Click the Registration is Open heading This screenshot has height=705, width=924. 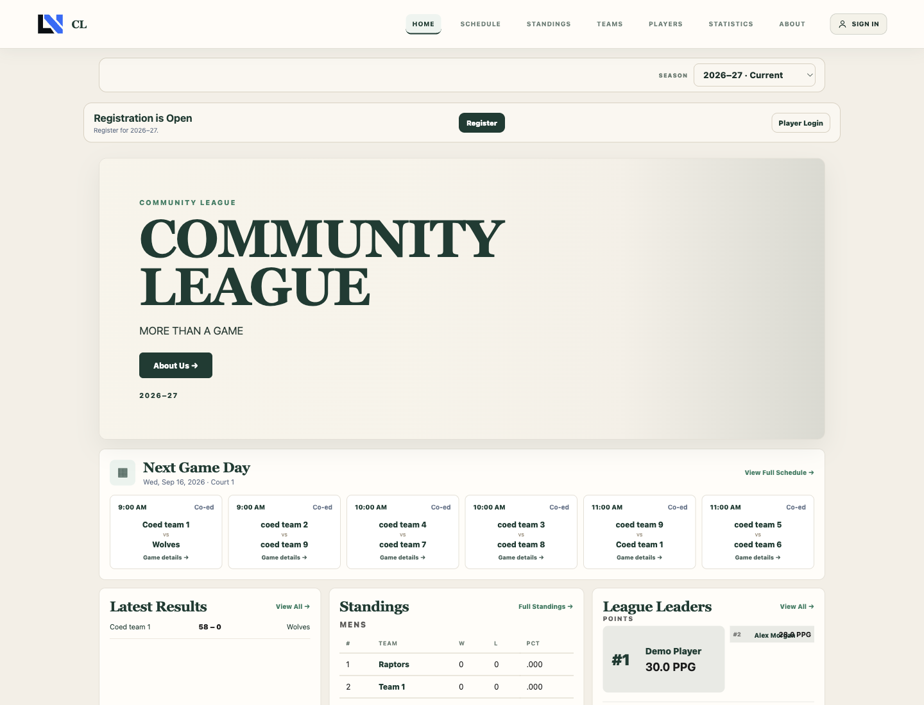point(143,119)
